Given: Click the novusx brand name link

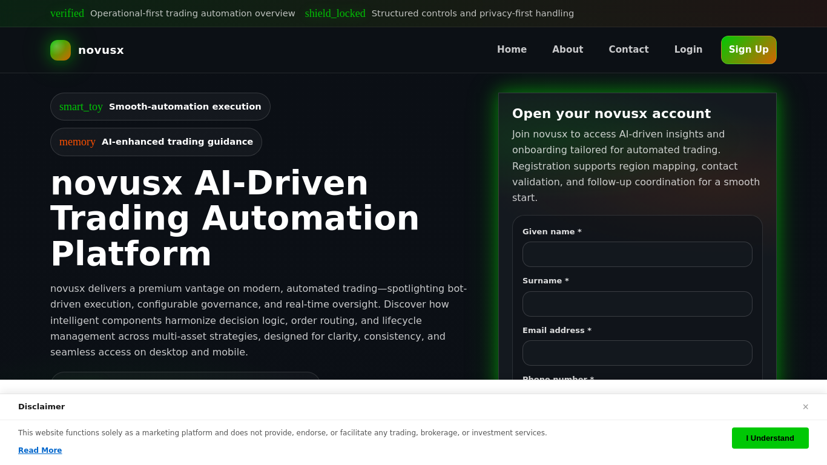Looking at the screenshot, I should pos(101,50).
